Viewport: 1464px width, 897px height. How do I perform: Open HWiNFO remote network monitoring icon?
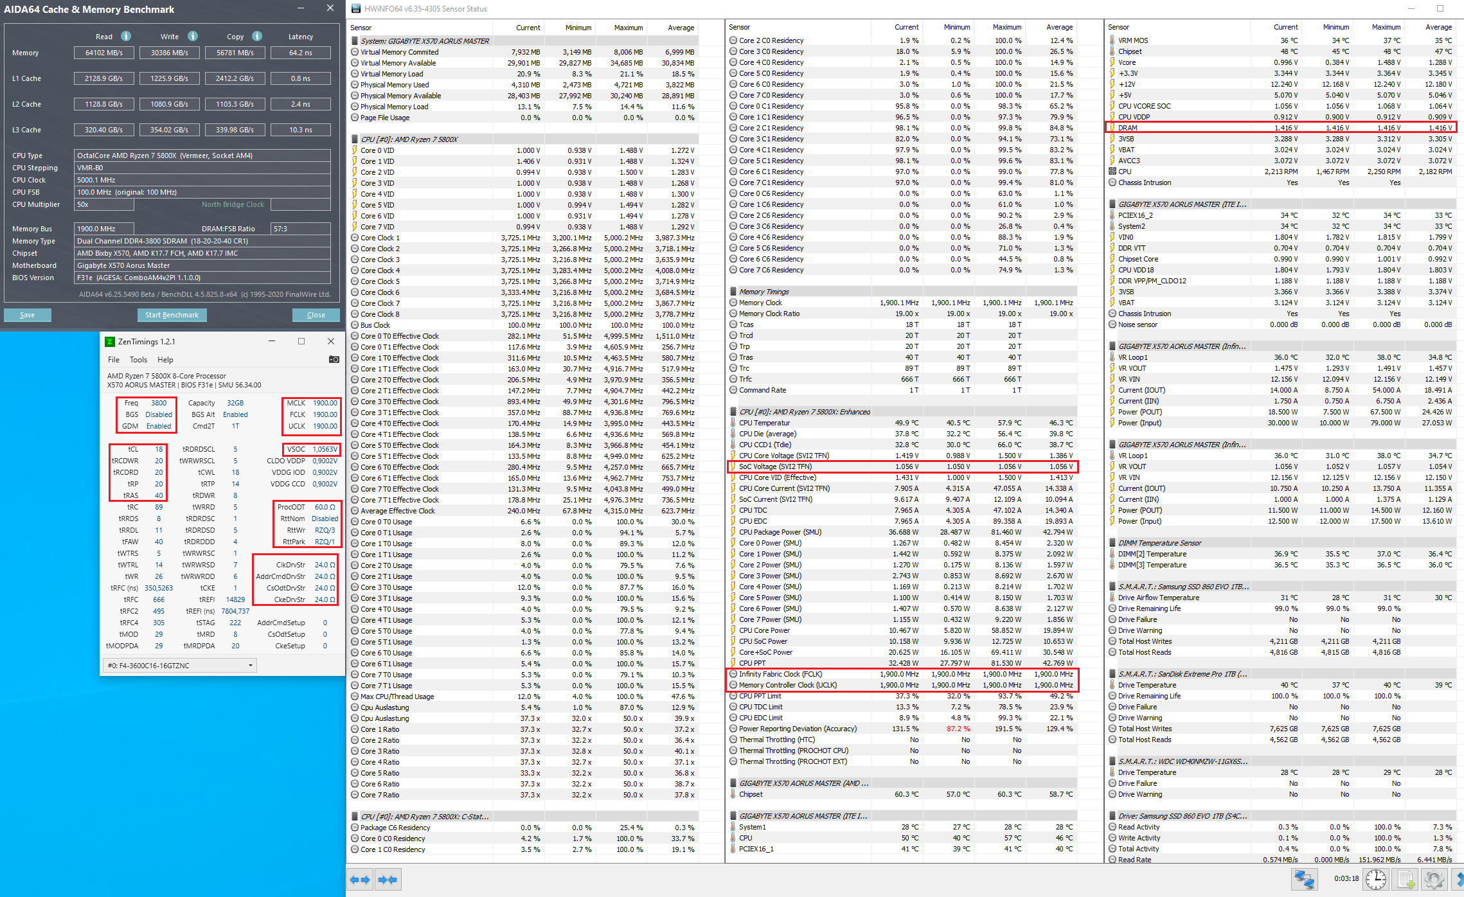click(x=1304, y=879)
